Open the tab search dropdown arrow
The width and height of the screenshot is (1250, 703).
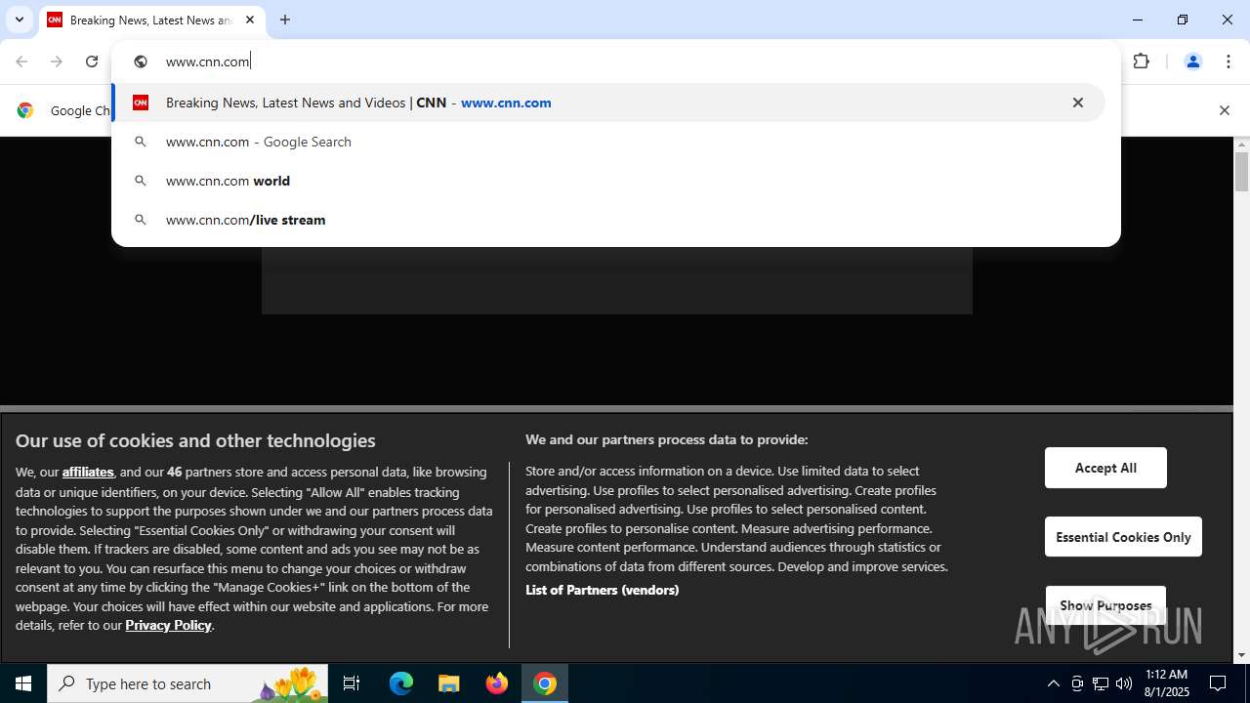click(x=19, y=20)
